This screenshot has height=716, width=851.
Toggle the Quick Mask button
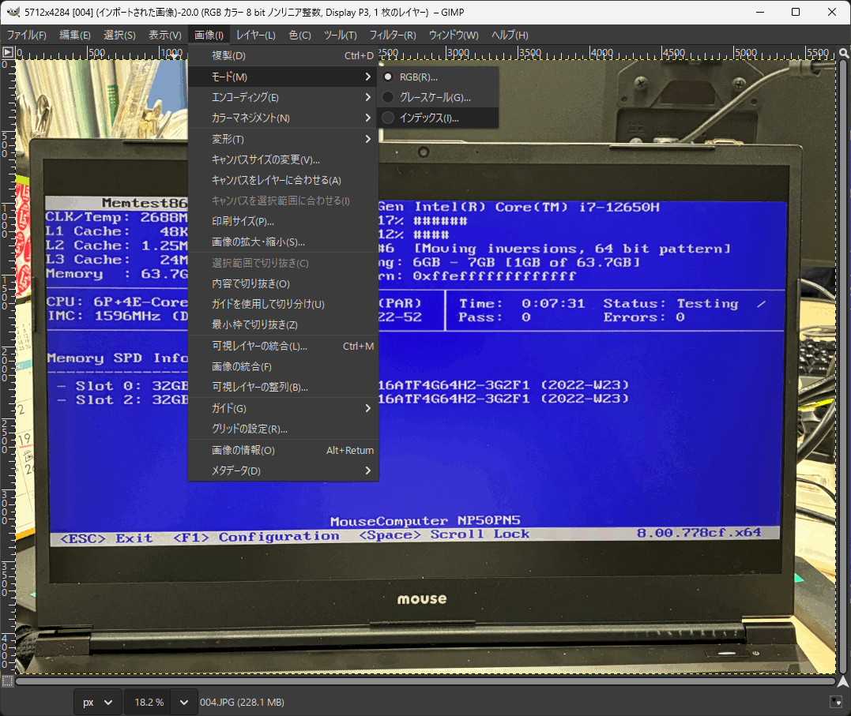[7, 680]
